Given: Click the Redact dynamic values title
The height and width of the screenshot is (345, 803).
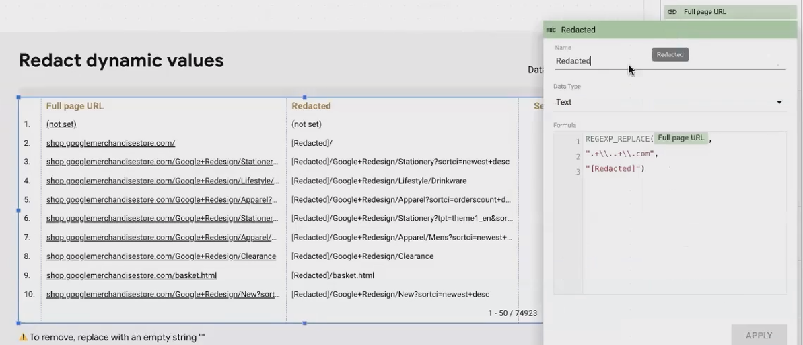Looking at the screenshot, I should pyautogui.click(x=121, y=60).
